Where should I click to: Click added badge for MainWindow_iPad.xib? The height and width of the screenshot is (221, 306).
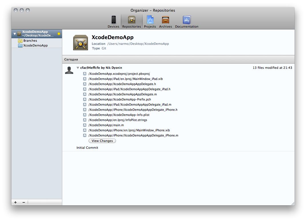point(85,79)
